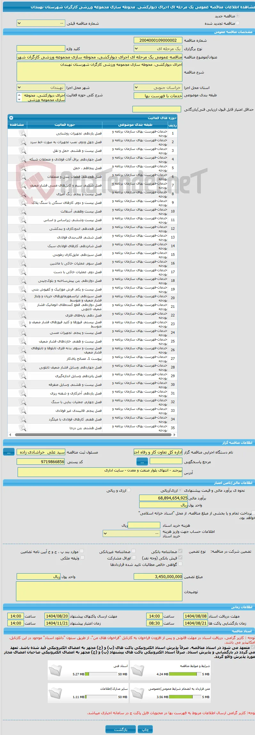Click the حوزه فعالیت column header
The width and height of the screenshot is (255, 735).
(65, 125)
